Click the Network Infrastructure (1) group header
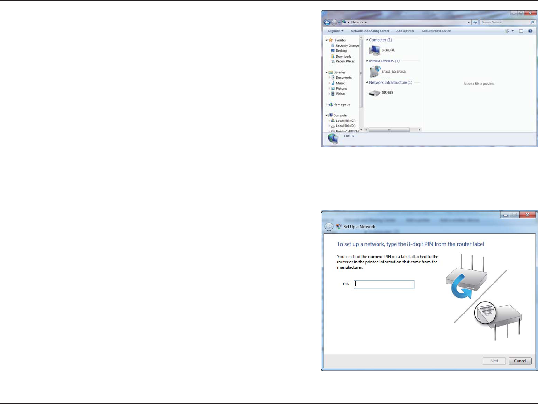 pyautogui.click(x=391, y=82)
